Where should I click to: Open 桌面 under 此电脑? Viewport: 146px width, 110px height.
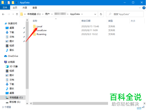tap(12, 93)
